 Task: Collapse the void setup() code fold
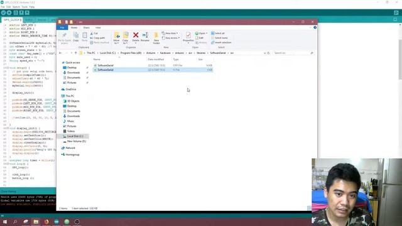tap(8, 68)
